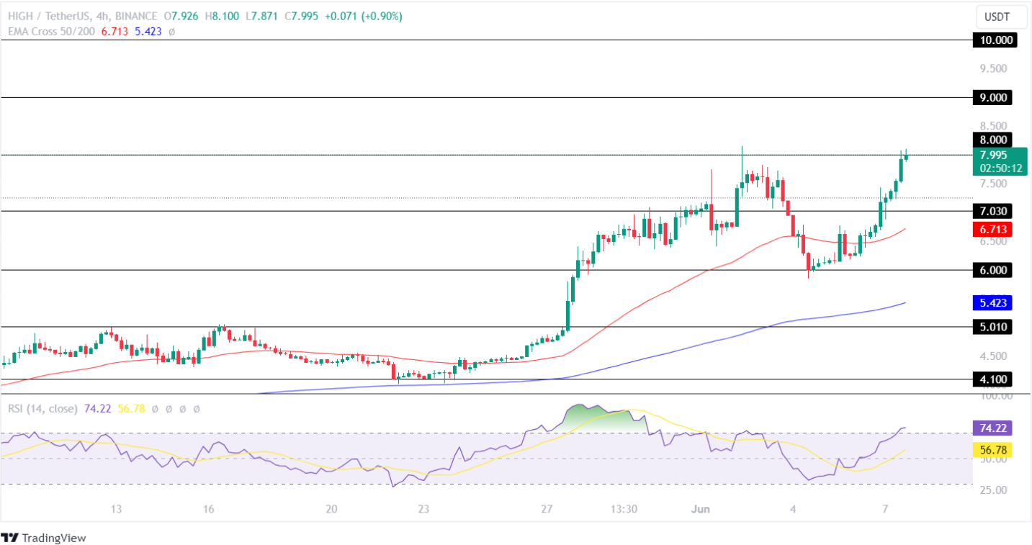Click the 9.000 horizontal line price label
The image size is (1032, 545).
coord(994,97)
